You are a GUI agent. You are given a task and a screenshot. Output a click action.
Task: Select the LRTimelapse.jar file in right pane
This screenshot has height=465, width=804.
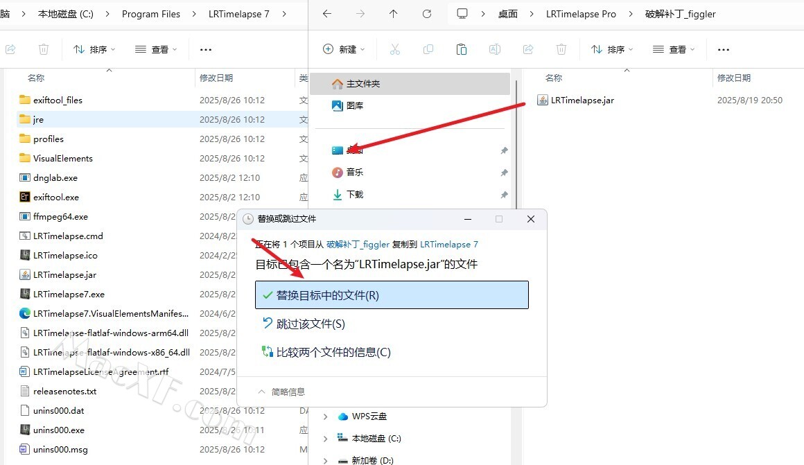point(582,100)
